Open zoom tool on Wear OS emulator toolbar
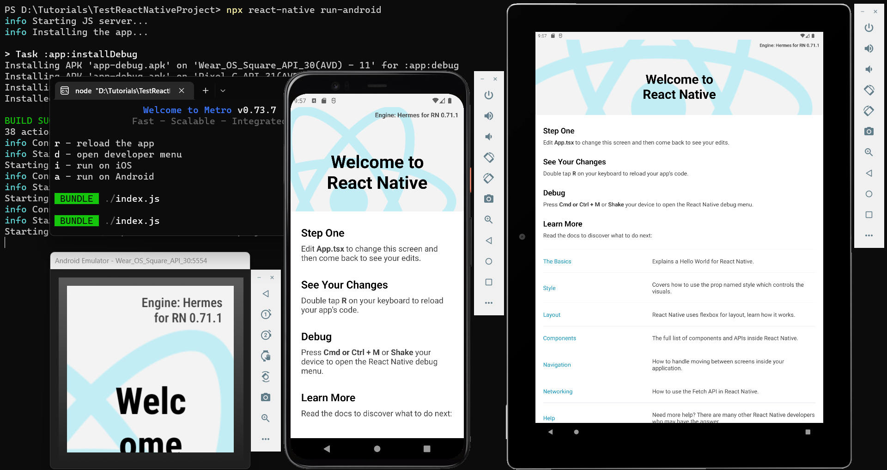 point(266,418)
